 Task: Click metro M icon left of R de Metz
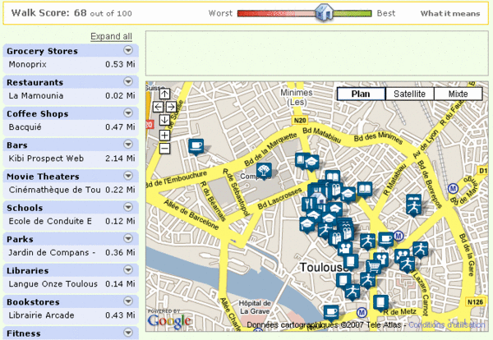point(362,313)
